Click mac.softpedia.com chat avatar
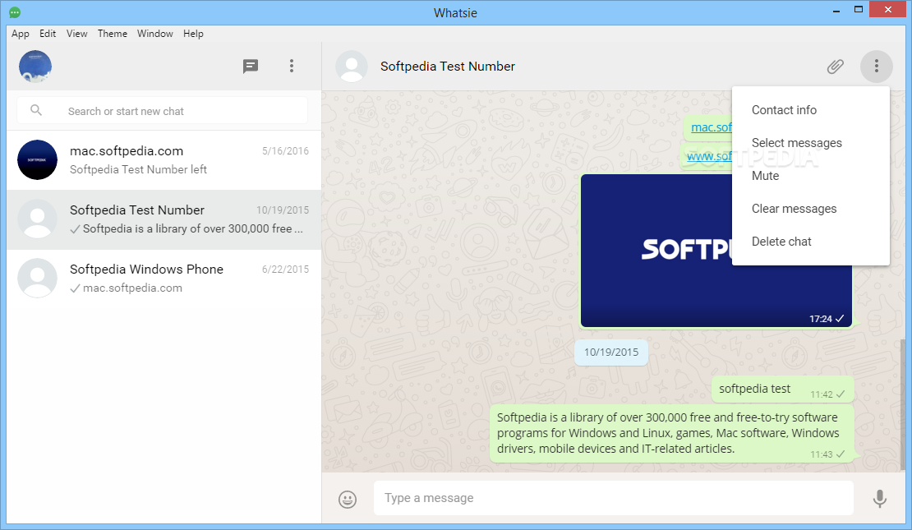The height and width of the screenshot is (530, 912). pyautogui.click(x=37, y=160)
